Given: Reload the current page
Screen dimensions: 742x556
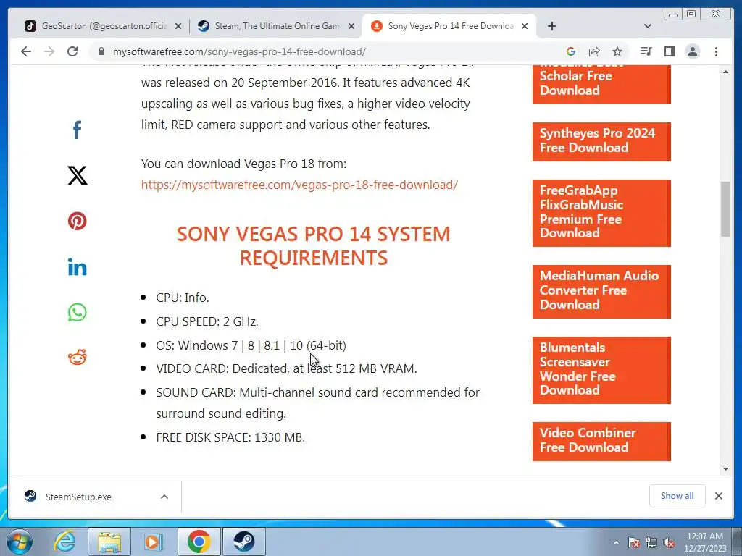Looking at the screenshot, I should 72,51.
